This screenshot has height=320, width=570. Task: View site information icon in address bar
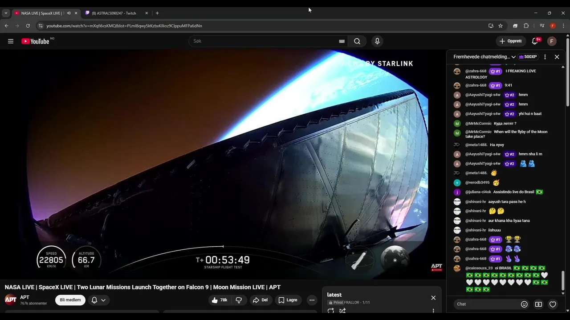pyautogui.click(x=41, y=26)
